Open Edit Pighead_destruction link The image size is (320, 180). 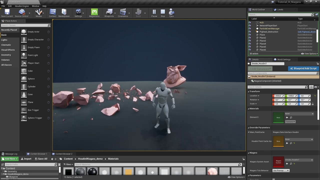point(307,32)
